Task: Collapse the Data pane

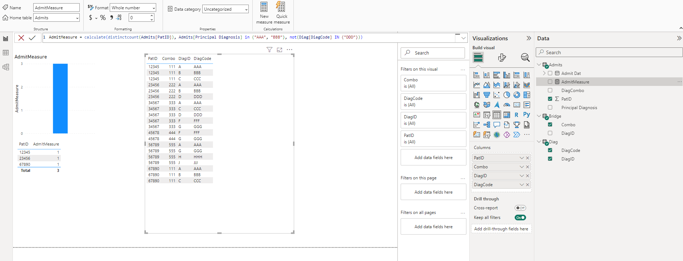Action: point(679,38)
